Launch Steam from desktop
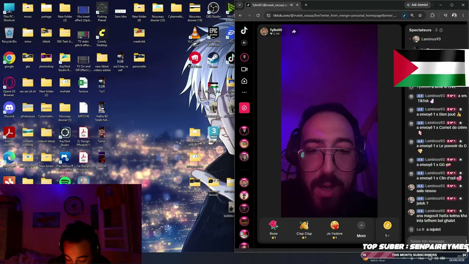Viewport: 469px width, 264px height. point(213,60)
